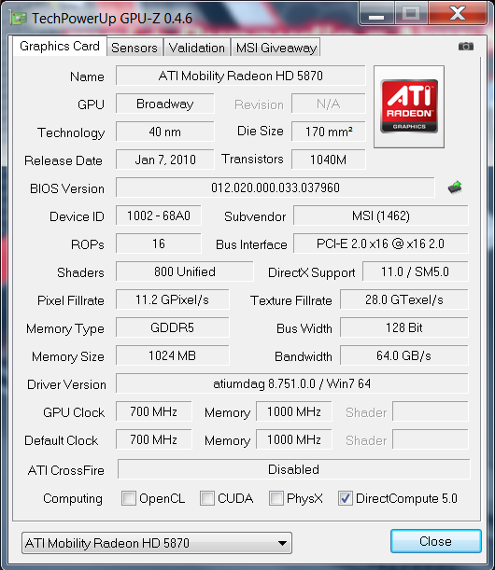Viewport: 495px width, 570px height.
Task: Click the Close button
Action: (435, 541)
